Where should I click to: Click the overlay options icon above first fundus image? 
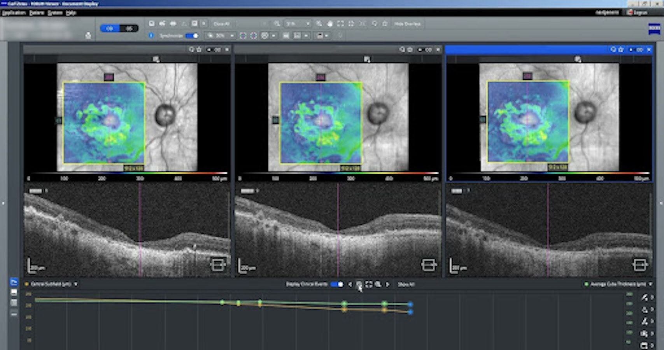[156, 59]
